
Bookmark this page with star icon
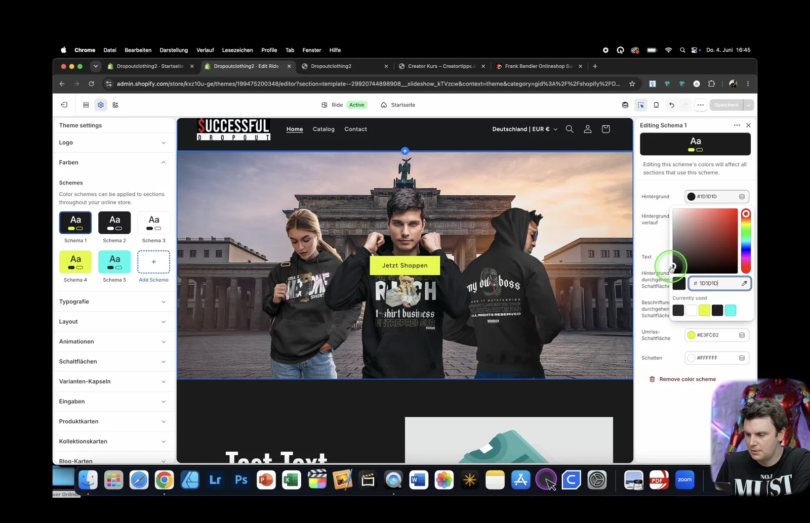[632, 83]
